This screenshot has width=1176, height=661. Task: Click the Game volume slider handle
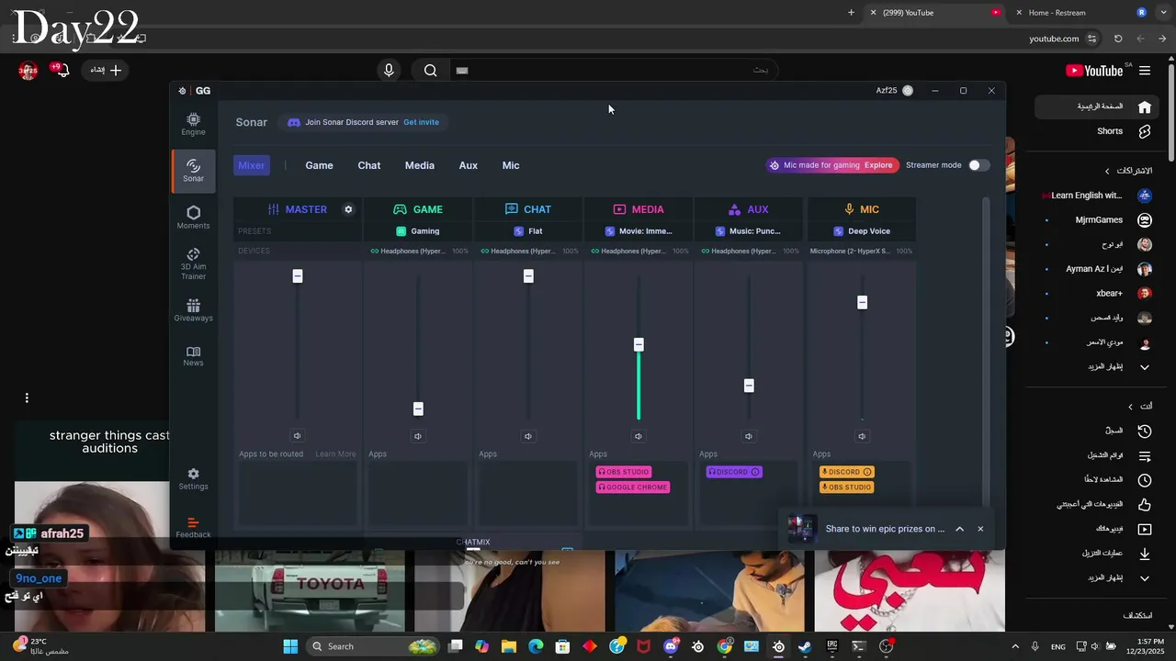click(x=418, y=409)
